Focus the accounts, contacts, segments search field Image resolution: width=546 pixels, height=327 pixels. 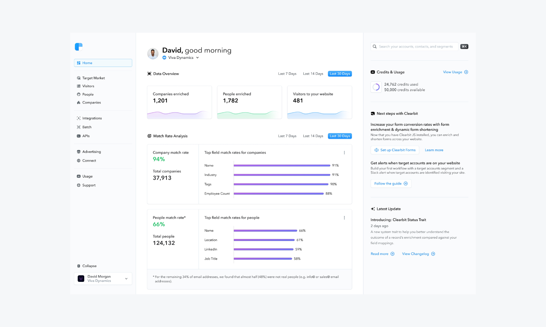pyautogui.click(x=415, y=46)
